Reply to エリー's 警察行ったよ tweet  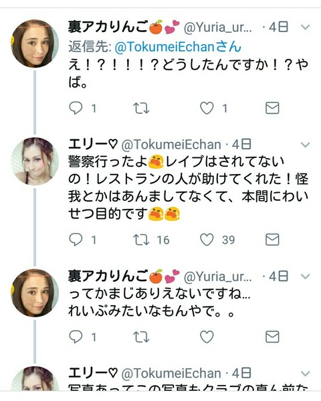tap(76, 240)
